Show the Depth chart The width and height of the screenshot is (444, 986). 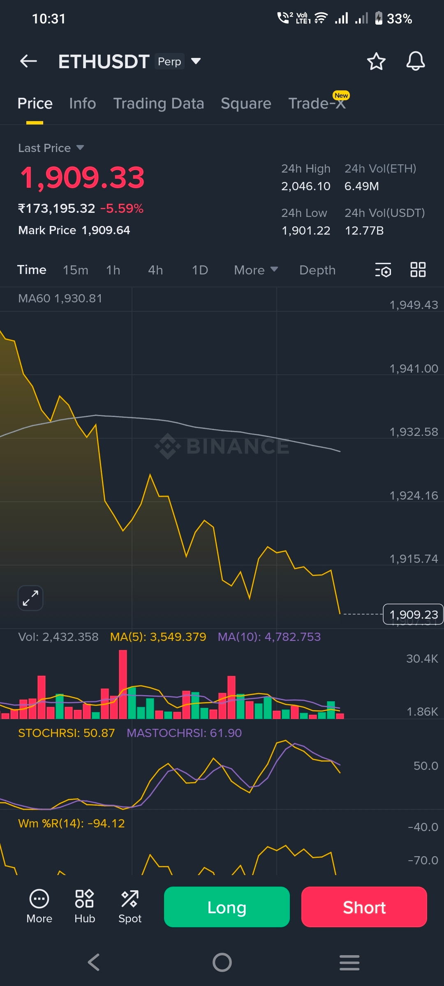click(317, 270)
